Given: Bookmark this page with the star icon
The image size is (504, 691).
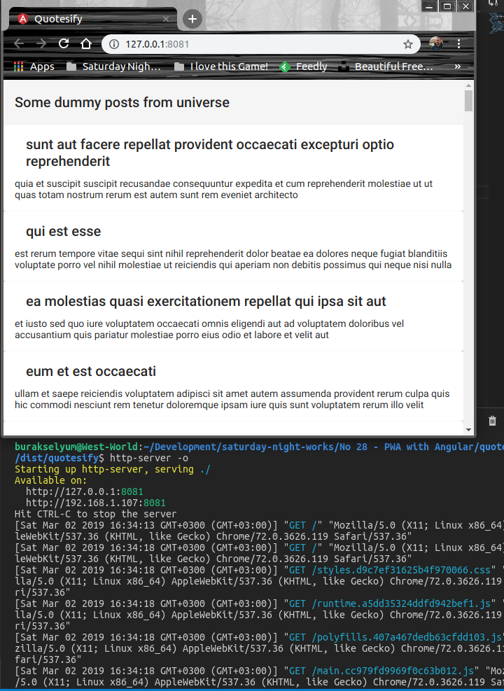Looking at the screenshot, I should coord(407,44).
